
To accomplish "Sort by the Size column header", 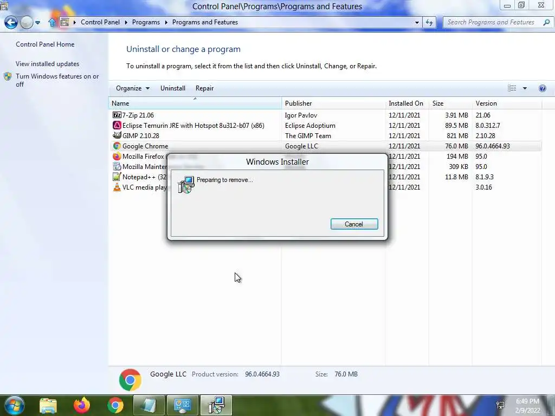I will [450, 103].
